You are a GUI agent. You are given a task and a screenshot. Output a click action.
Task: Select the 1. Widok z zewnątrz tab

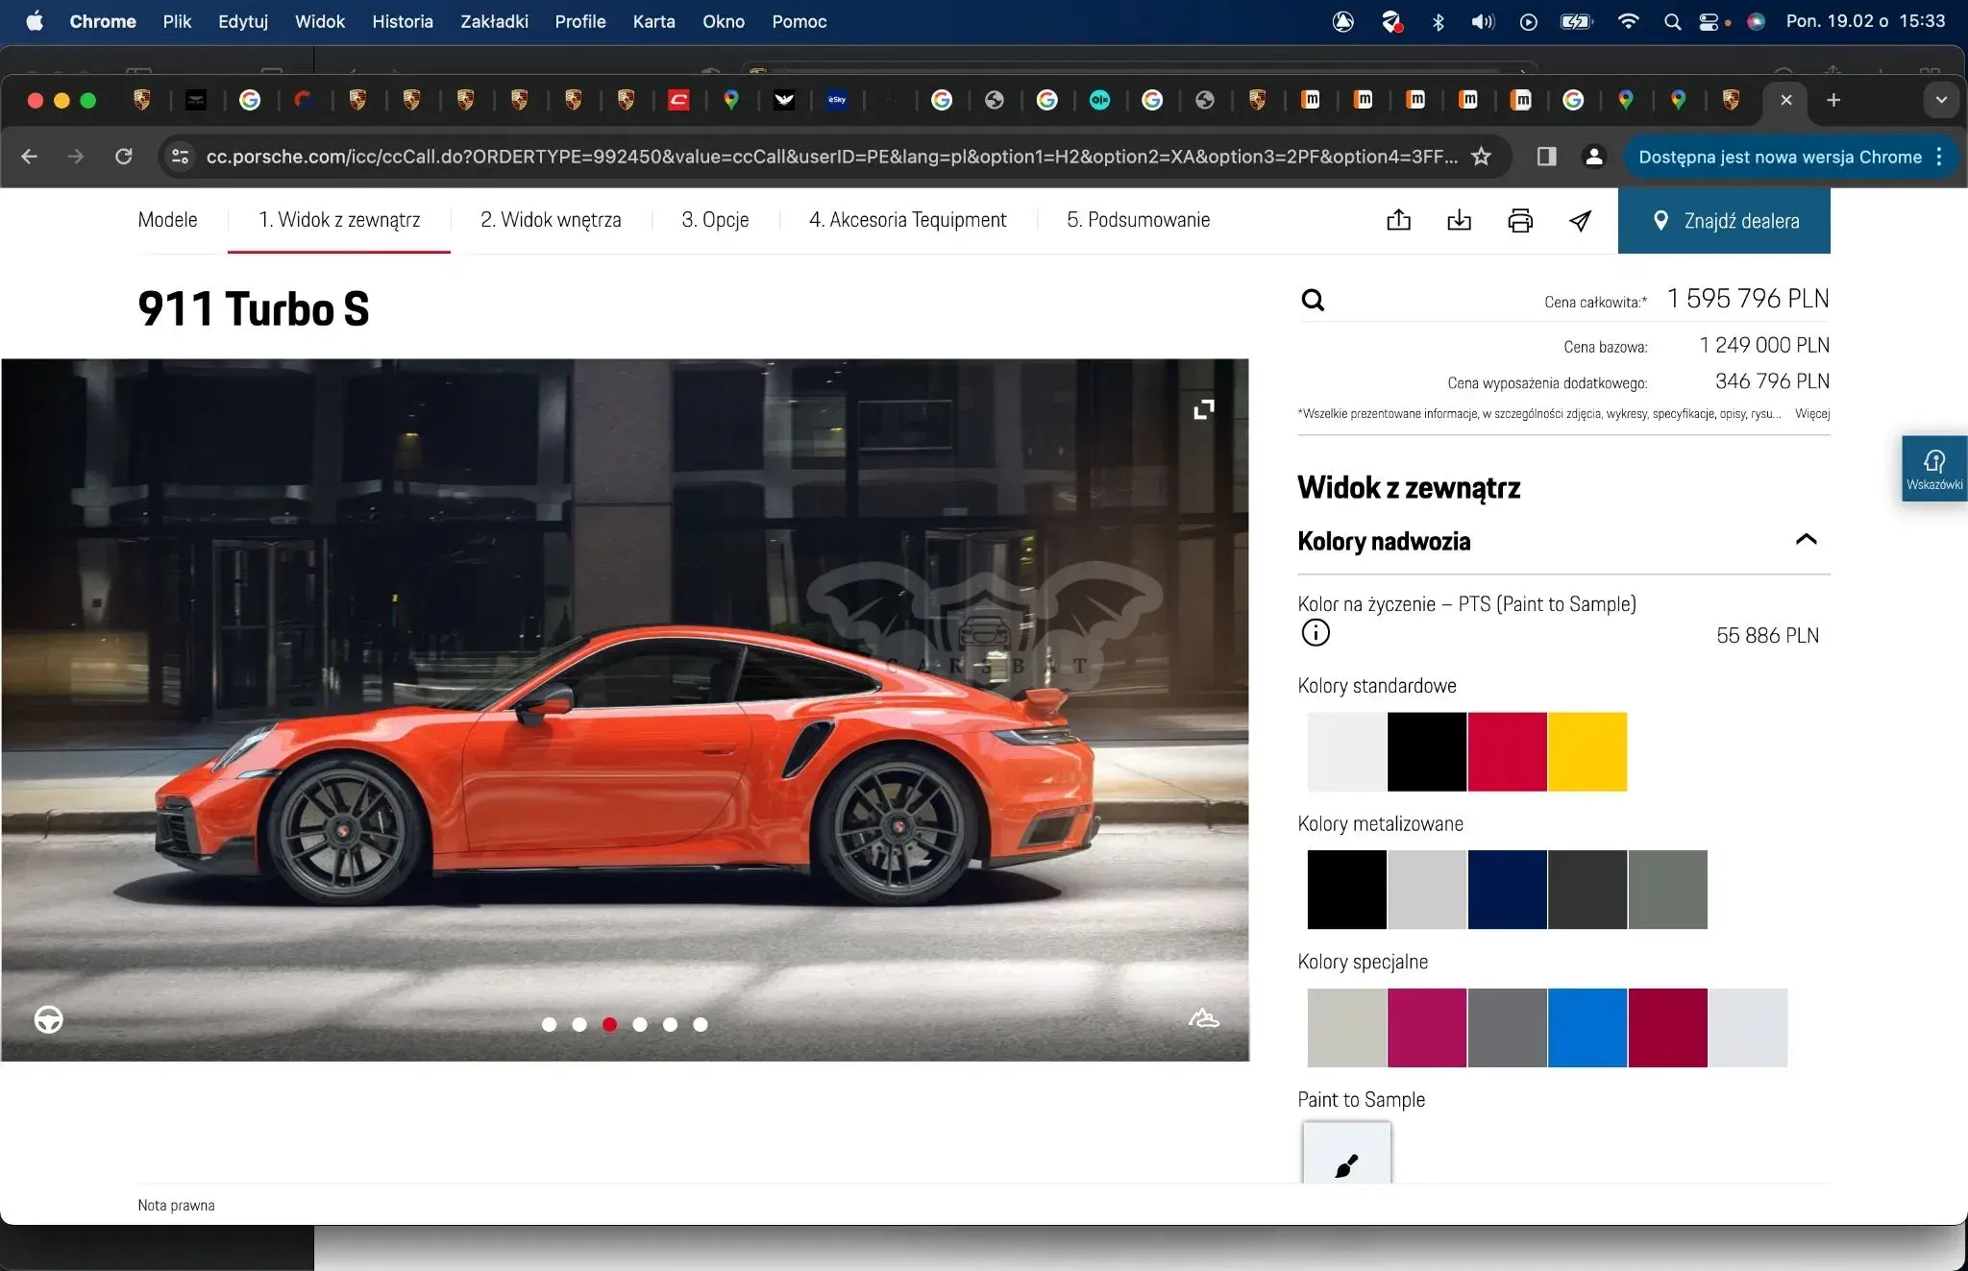pos(339,219)
